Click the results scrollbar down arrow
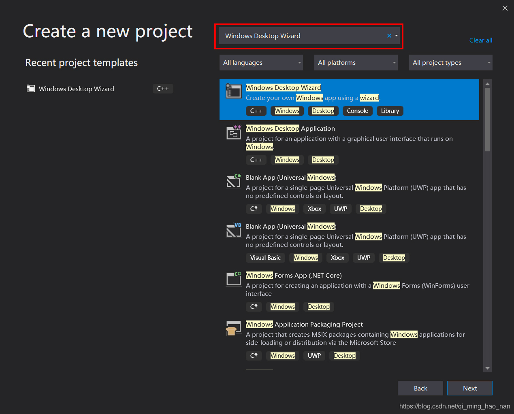This screenshot has width=514, height=414. [x=488, y=368]
